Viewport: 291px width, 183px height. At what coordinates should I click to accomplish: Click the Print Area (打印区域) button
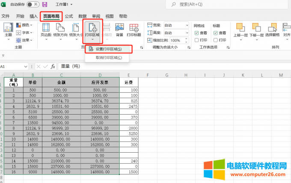pyautogui.click(x=92, y=30)
